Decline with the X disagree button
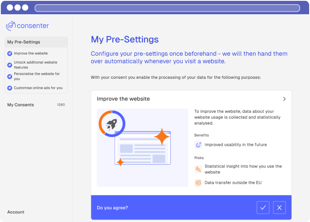Screen dimensions: 310x222 click(279, 208)
